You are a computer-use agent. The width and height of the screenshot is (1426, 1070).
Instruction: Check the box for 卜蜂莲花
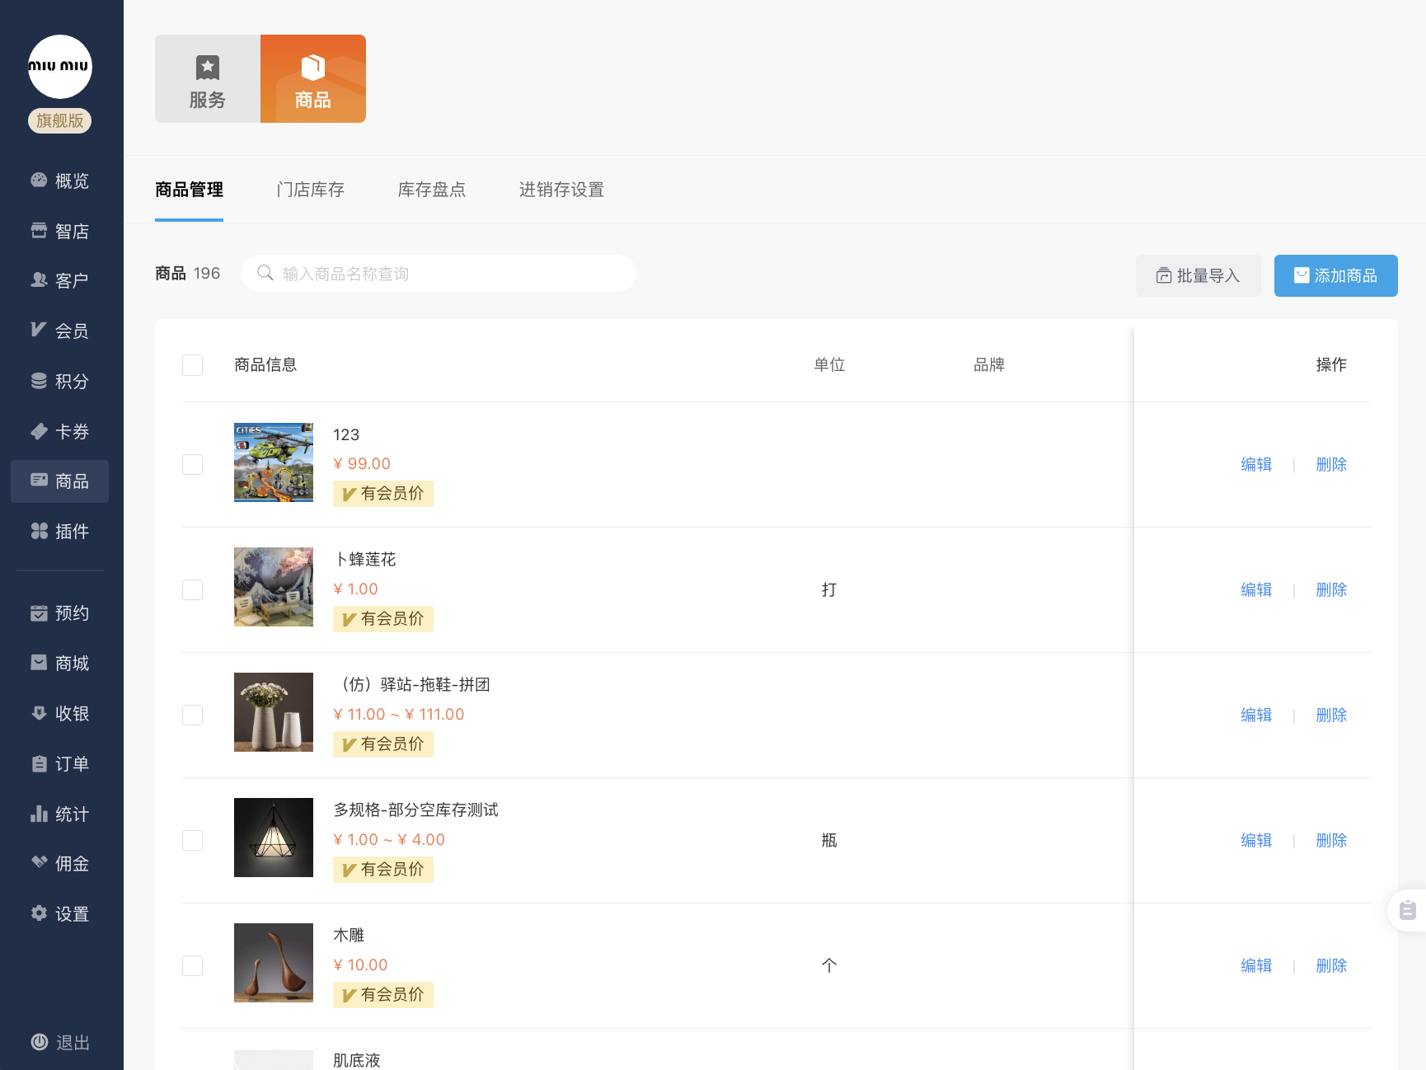(x=193, y=589)
